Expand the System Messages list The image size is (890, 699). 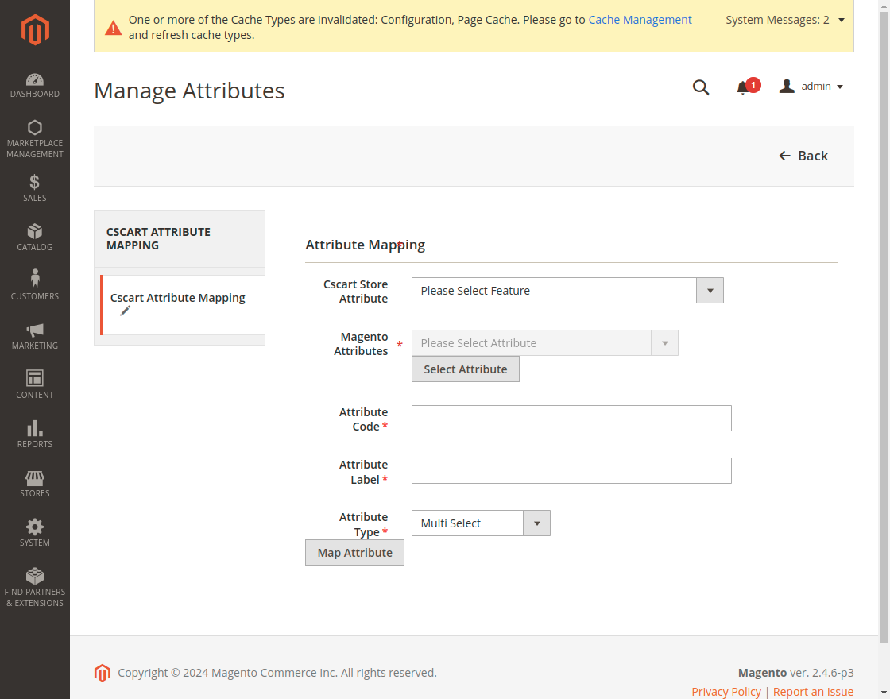[x=785, y=20]
